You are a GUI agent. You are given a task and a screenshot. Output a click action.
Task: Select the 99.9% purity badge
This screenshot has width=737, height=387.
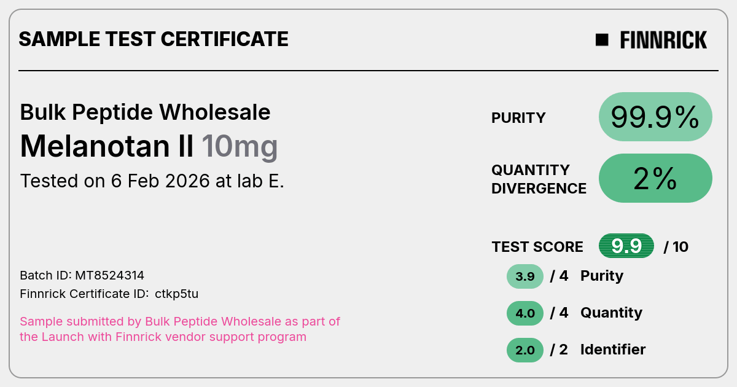point(655,117)
